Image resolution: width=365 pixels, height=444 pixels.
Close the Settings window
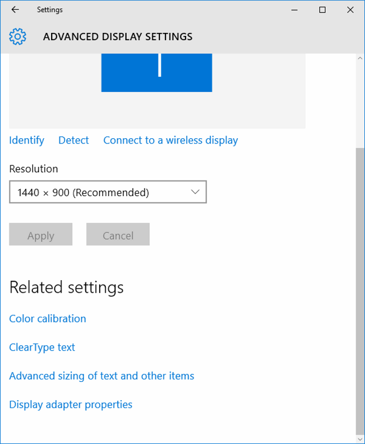click(x=350, y=10)
